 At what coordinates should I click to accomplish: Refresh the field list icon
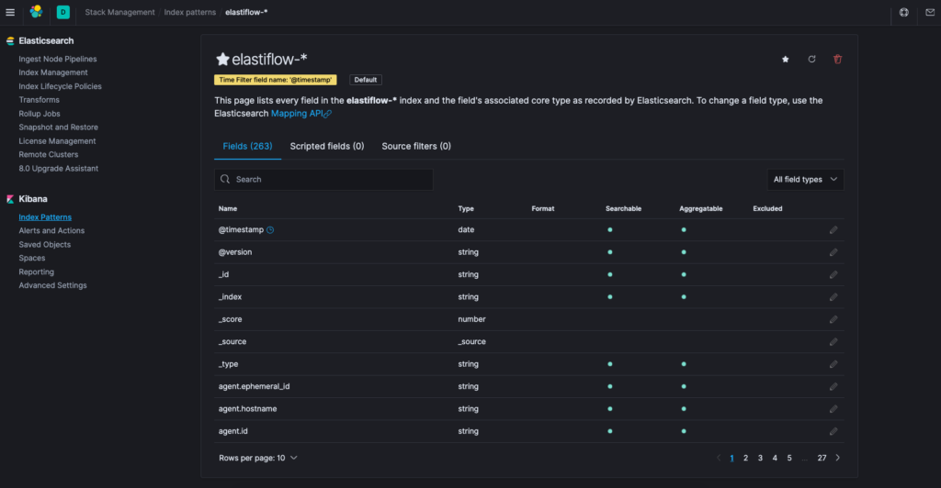click(x=812, y=60)
